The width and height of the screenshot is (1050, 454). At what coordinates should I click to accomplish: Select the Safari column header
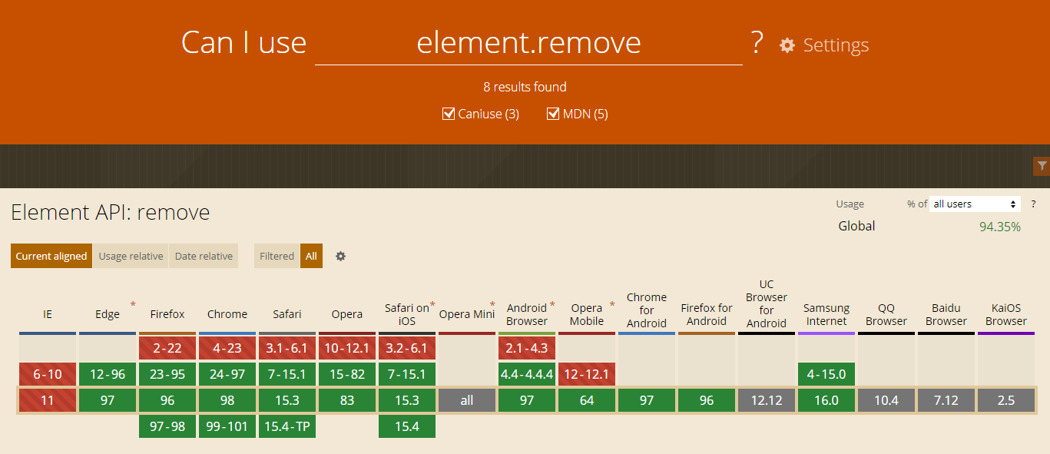coord(287,314)
